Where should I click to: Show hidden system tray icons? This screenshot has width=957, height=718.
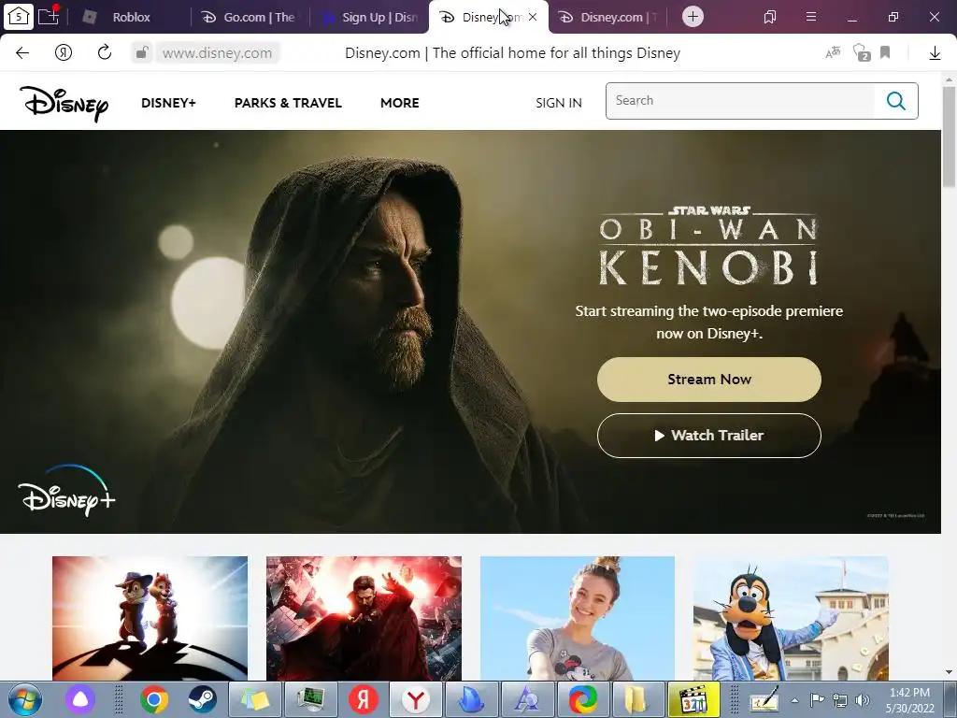click(x=794, y=700)
